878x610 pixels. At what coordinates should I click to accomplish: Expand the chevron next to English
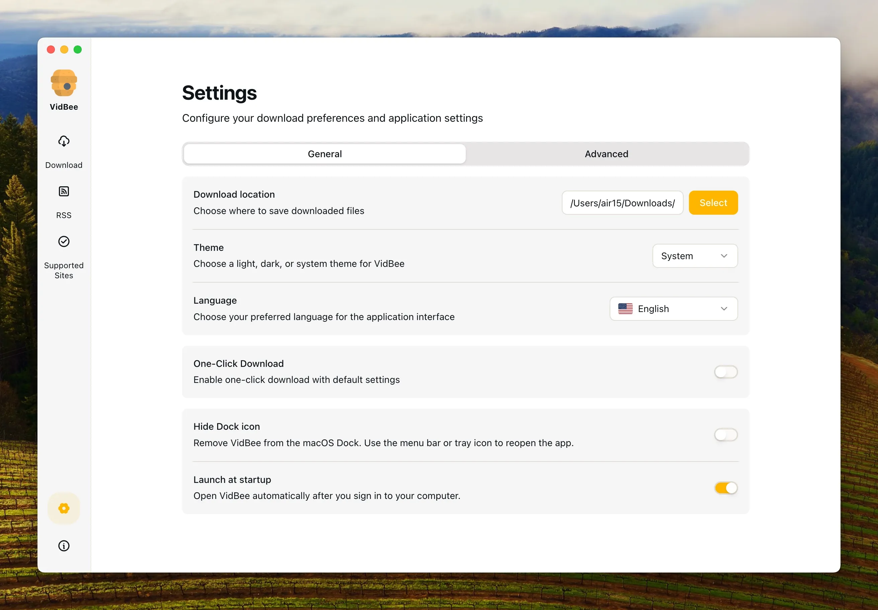click(x=724, y=308)
